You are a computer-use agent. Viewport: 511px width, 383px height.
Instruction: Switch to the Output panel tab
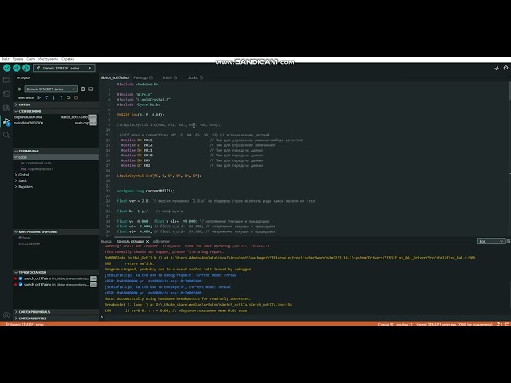coord(106,241)
